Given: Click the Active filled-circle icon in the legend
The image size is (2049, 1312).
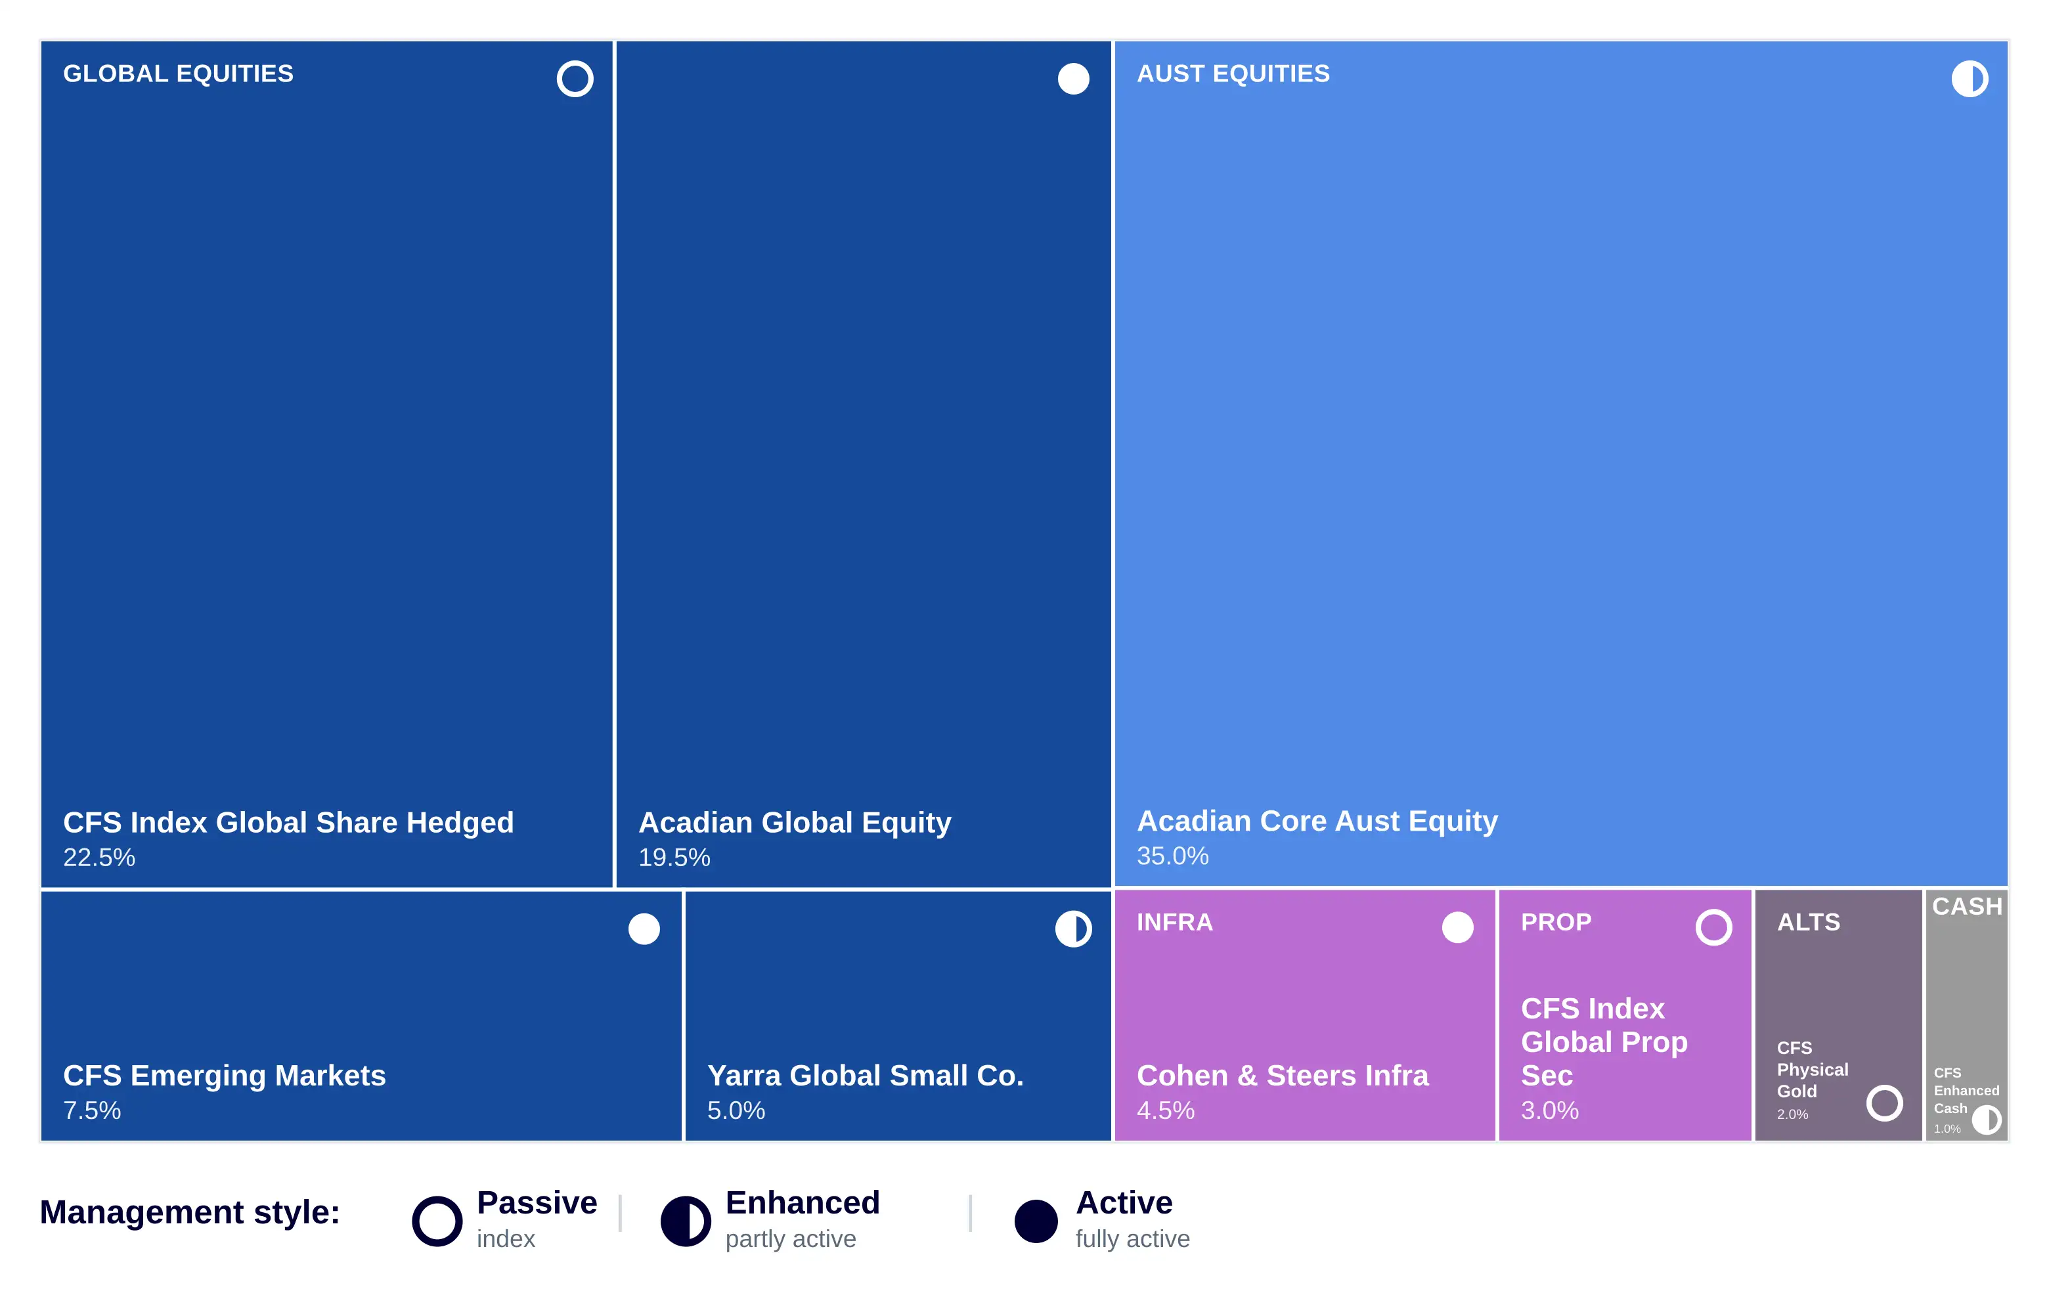Looking at the screenshot, I should click(1036, 1221).
